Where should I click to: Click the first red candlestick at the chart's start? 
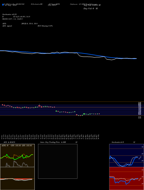click(2, 105)
